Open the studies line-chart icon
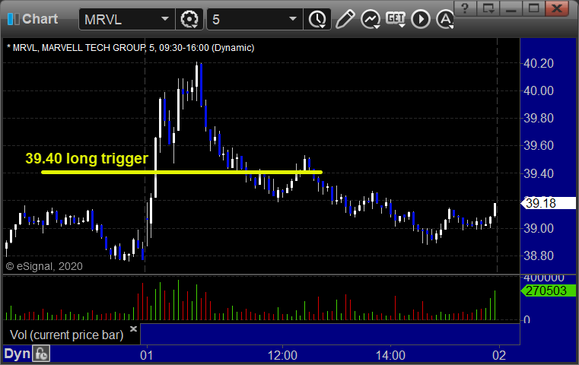 click(x=371, y=19)
